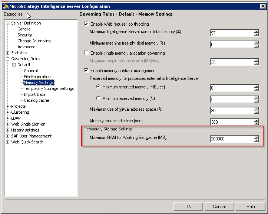This screenshot has width=268, height=214.
Task: Expand the Statistics tree node
Action: (8, 53)
